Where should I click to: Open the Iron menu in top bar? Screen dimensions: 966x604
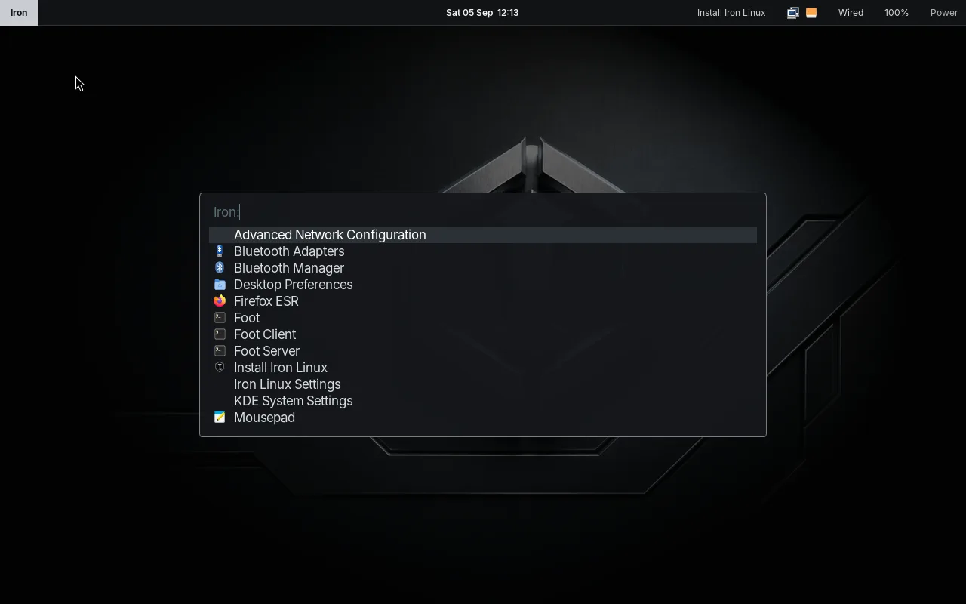(19, 13)
